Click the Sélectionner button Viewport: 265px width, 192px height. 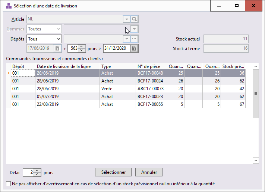pyautogui.click(x=113, y=172)
